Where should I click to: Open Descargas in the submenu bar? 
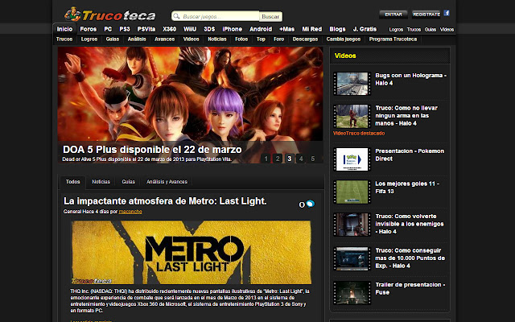(305, 39)
